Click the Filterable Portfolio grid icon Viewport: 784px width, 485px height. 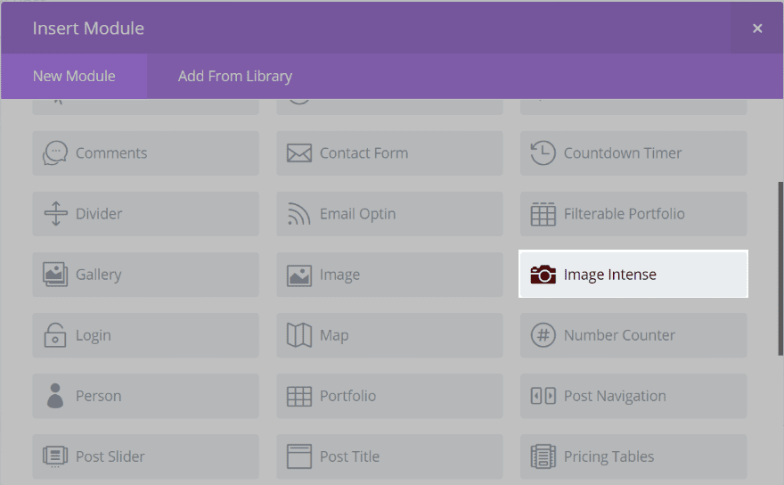click(x=543, y=214)
